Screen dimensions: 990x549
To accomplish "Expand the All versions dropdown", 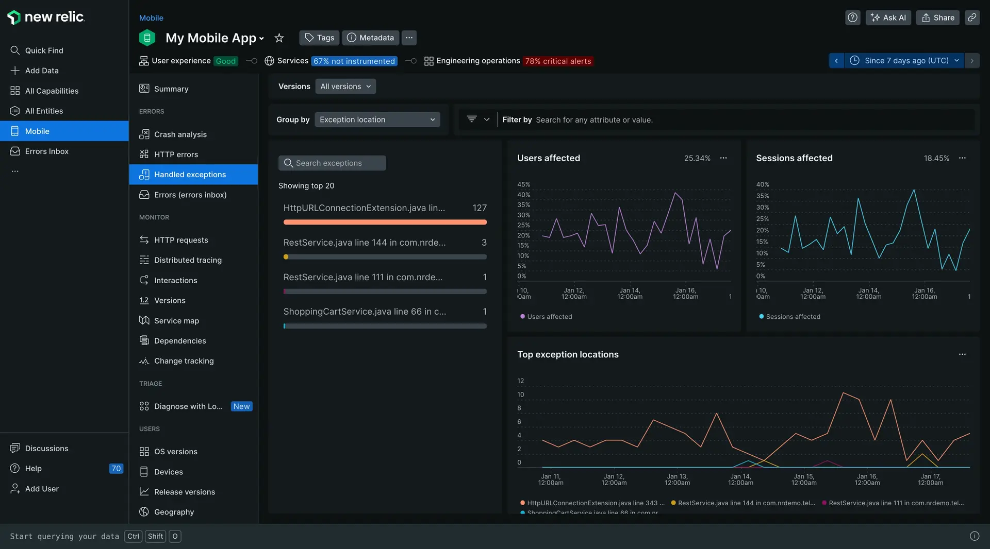I will (x=345, y=87).
